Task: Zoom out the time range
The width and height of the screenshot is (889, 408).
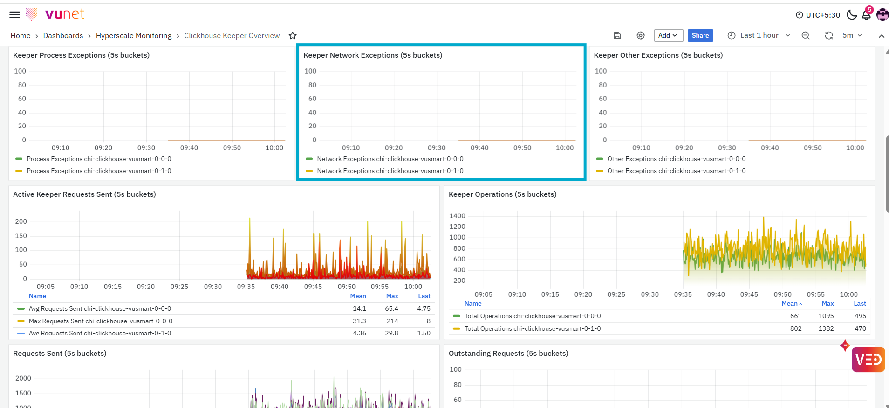Action: click(806, 36)
